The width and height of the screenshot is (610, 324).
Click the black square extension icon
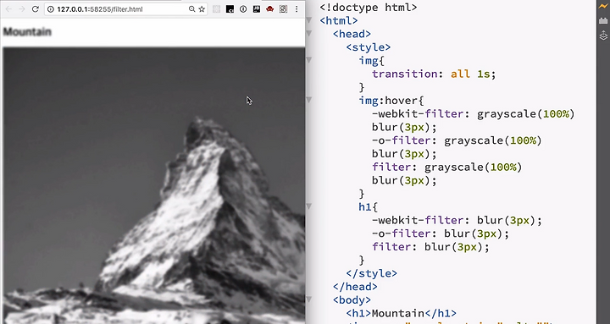pos(230,9)
